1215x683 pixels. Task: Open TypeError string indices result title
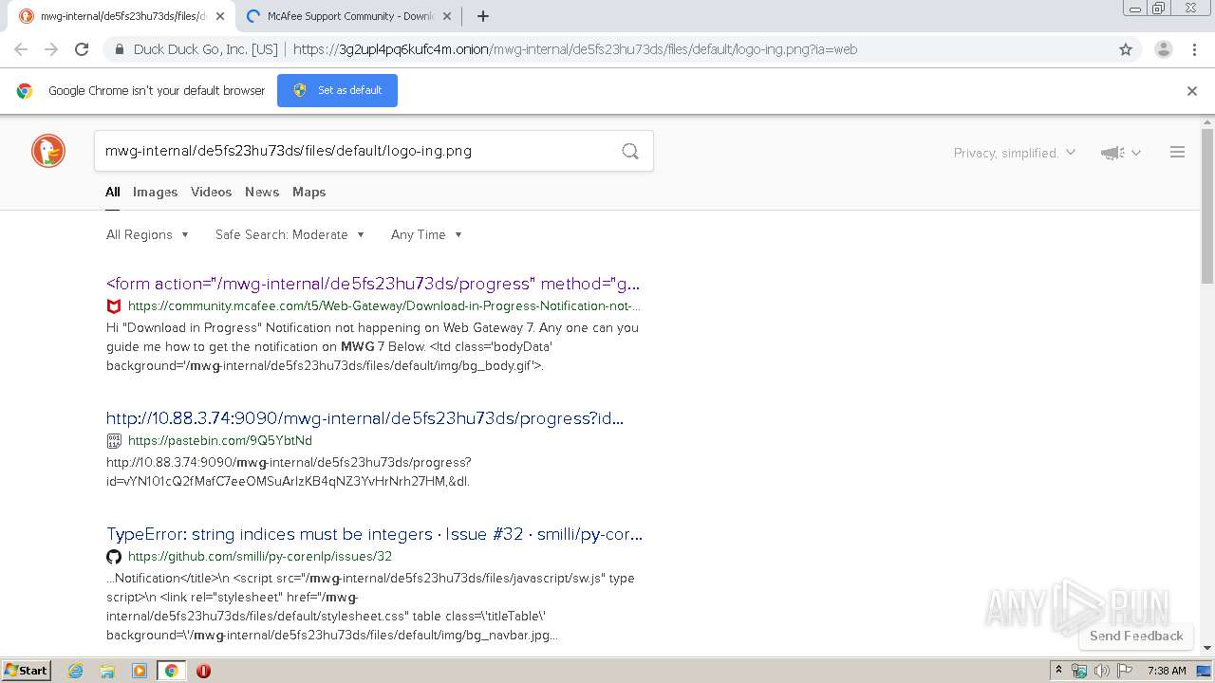(x=374, y=534)
